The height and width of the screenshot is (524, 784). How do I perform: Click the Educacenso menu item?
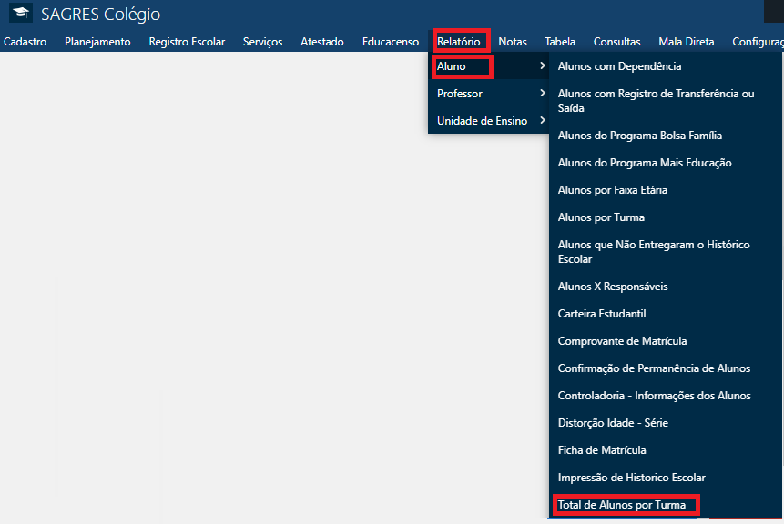[391, 42]
